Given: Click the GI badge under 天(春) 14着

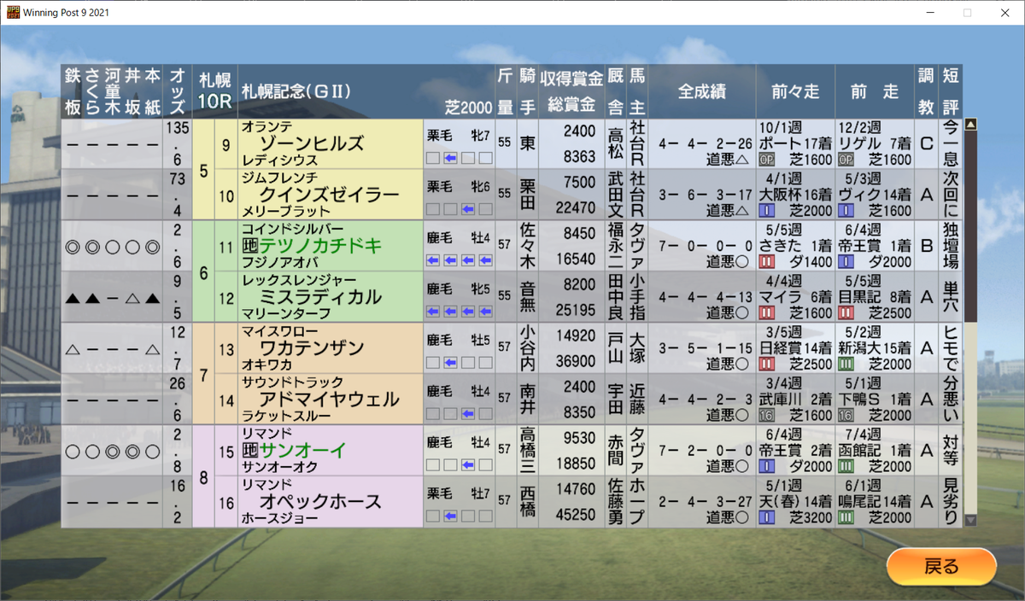Looking at the screenshot, I should (x=766, y=518).
